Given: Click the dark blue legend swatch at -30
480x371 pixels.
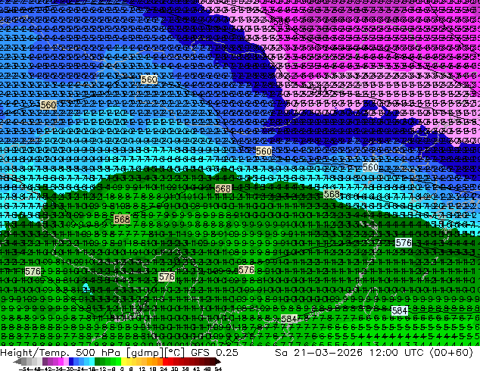Looking at the screenshot, I should click(x=71, y=362).
